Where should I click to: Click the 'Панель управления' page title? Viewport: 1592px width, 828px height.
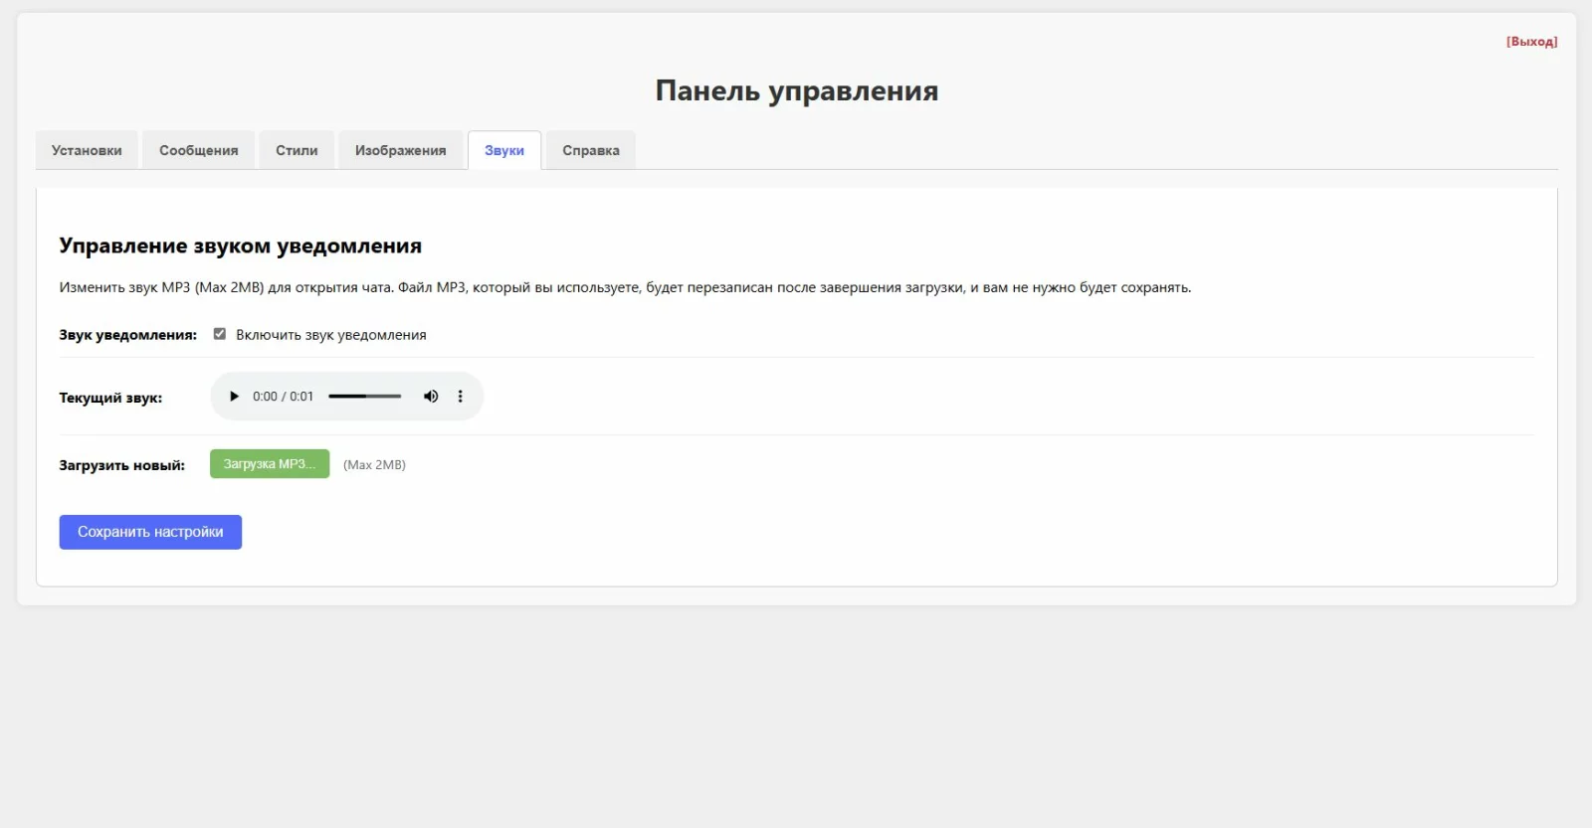[796, 90]
